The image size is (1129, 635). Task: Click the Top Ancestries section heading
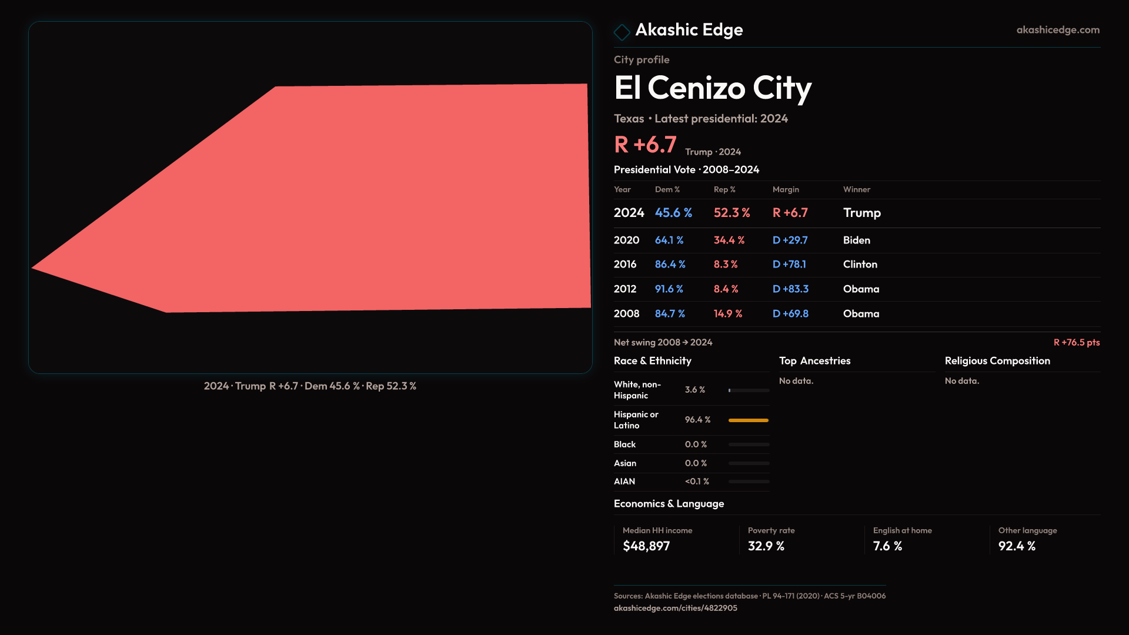814,361
